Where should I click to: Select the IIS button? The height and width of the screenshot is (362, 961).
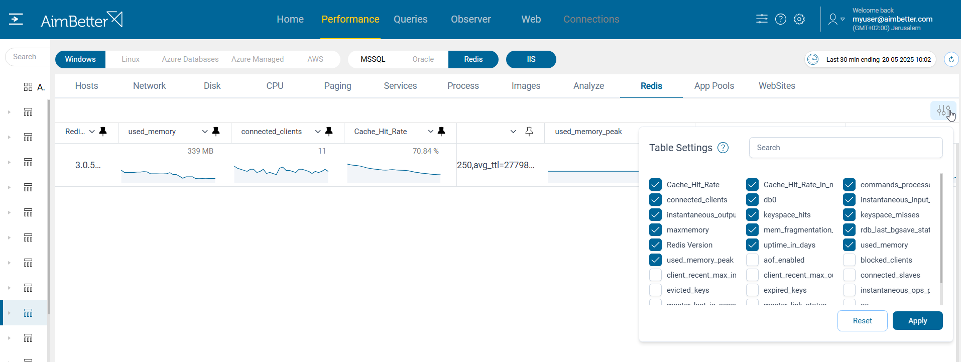(x=531, y=59)
